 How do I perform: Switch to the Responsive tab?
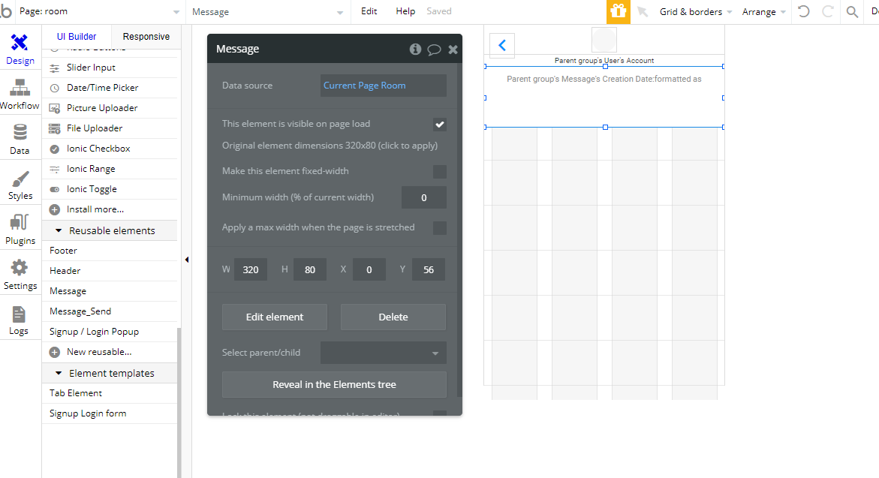click(146, 37)
